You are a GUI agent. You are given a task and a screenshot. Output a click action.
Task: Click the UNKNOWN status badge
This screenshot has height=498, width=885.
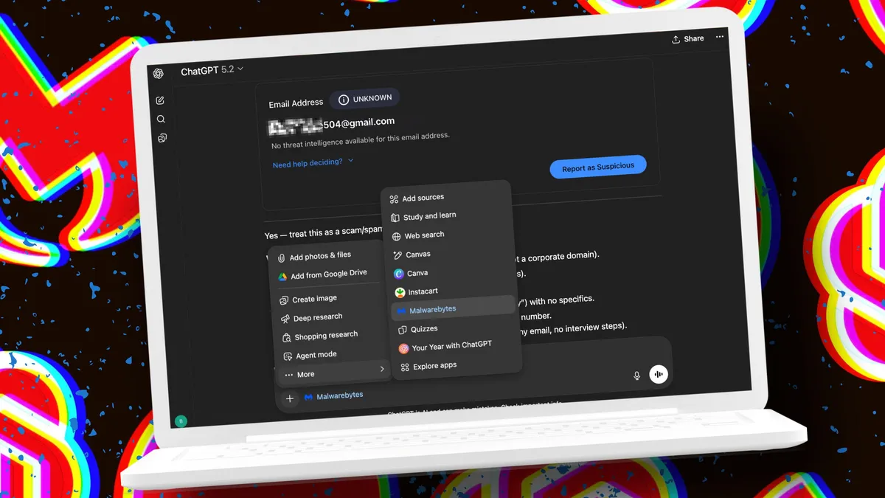pos(364,99)
